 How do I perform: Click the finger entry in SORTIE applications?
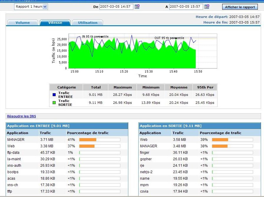click(x=145, y=153)
